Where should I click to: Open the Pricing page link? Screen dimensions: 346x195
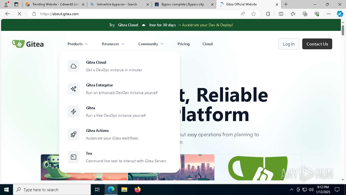click(184, 44)
